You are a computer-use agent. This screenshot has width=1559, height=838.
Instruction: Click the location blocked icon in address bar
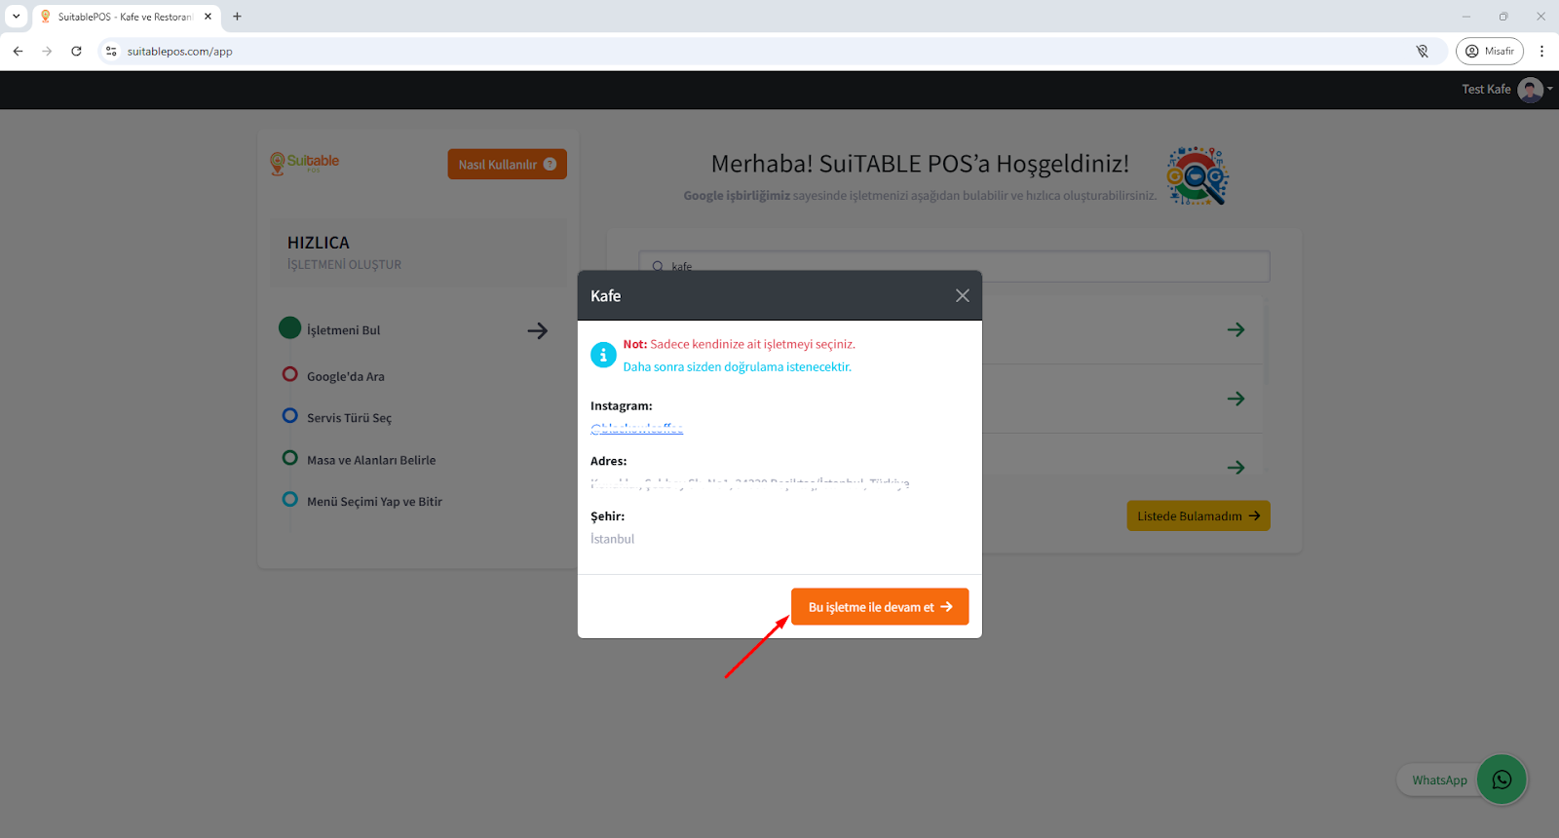coord(1423,52)
